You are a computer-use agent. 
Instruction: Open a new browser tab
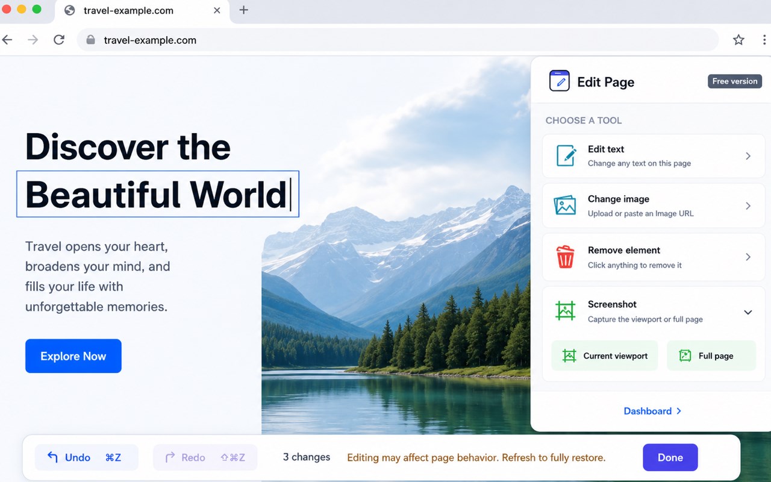[x=243, y=10]
